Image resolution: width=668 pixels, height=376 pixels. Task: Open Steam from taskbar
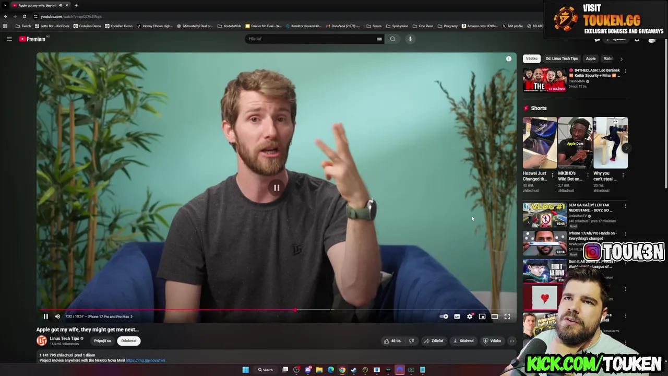(354, 370)
